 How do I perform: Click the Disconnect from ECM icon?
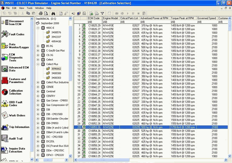click(x=5, y=22)
